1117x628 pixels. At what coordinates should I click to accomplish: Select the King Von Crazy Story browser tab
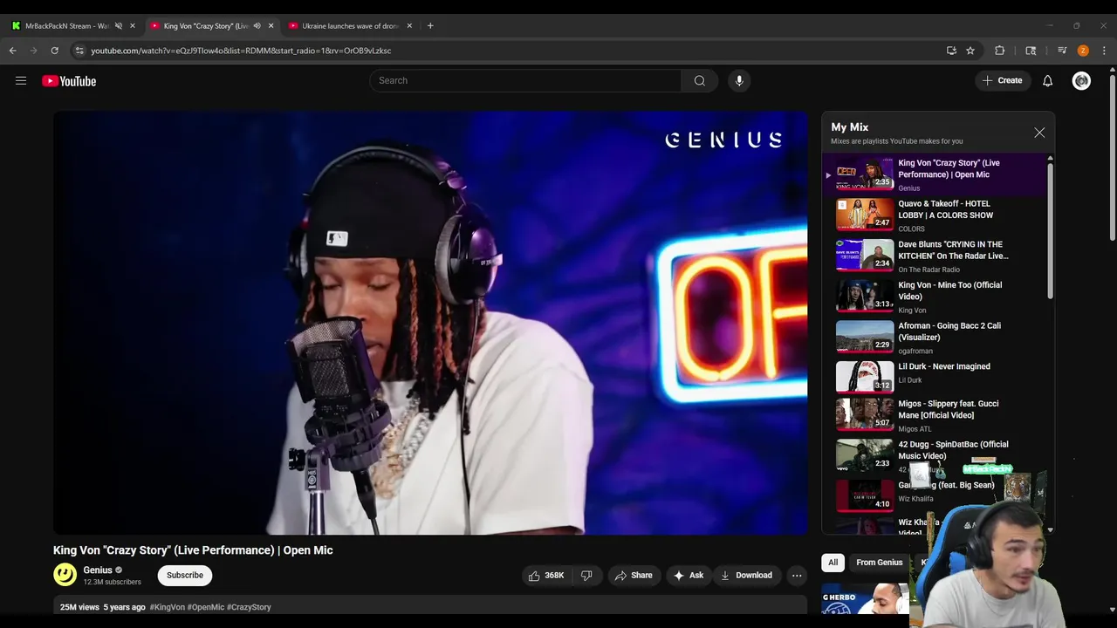point(206,26)
